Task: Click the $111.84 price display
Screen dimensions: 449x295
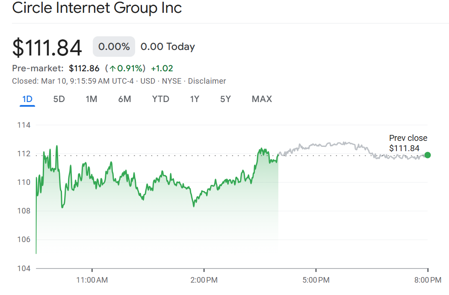Action: point(47,47)
